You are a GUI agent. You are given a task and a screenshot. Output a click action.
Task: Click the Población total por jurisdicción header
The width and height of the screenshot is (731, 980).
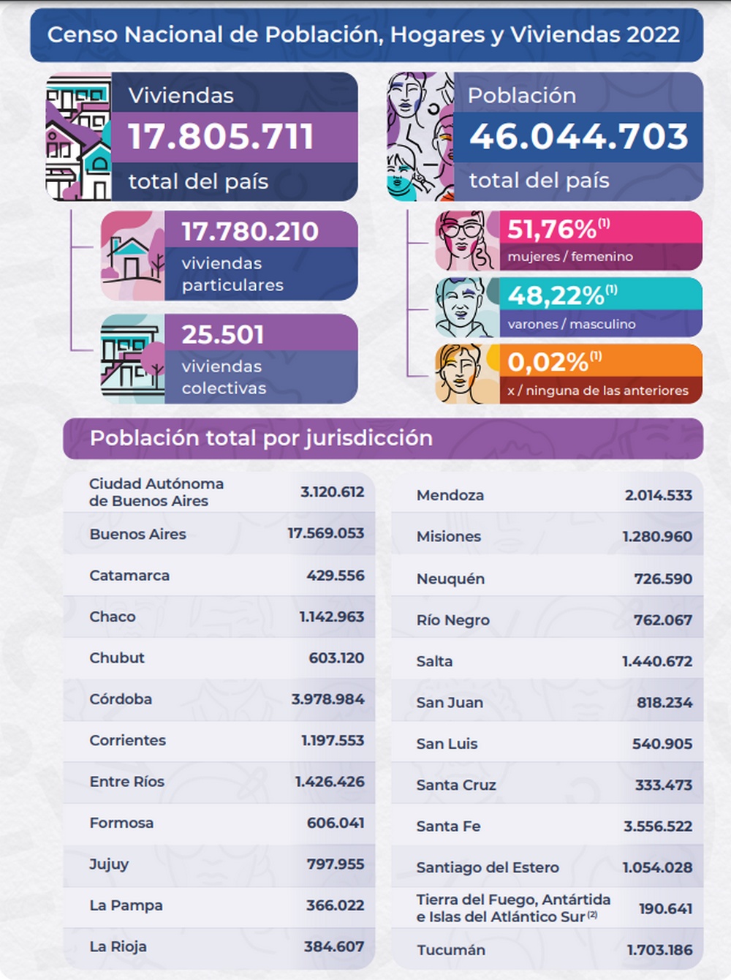coord(383,438)
